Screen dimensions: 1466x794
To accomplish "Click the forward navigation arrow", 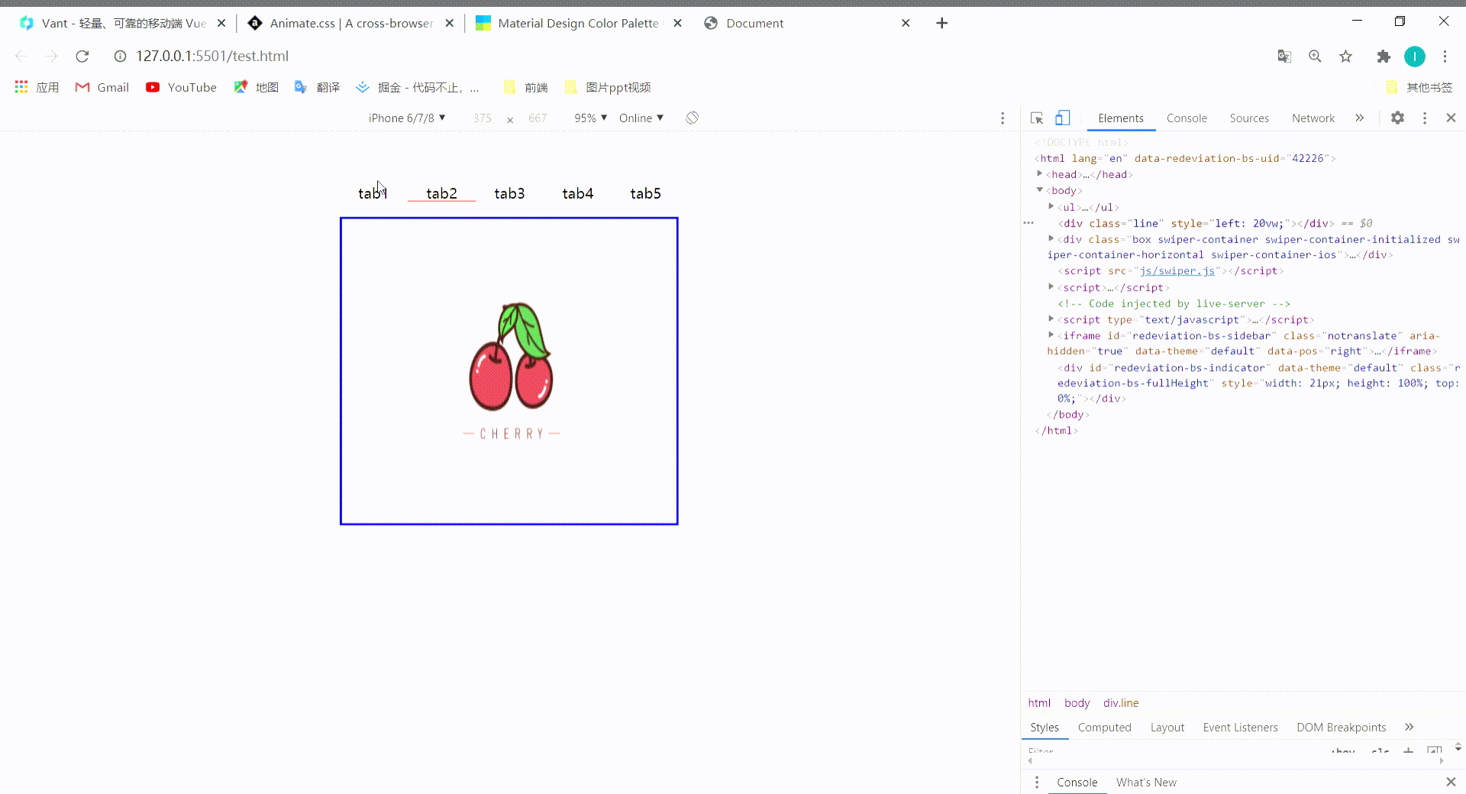I will pos(51,56).
